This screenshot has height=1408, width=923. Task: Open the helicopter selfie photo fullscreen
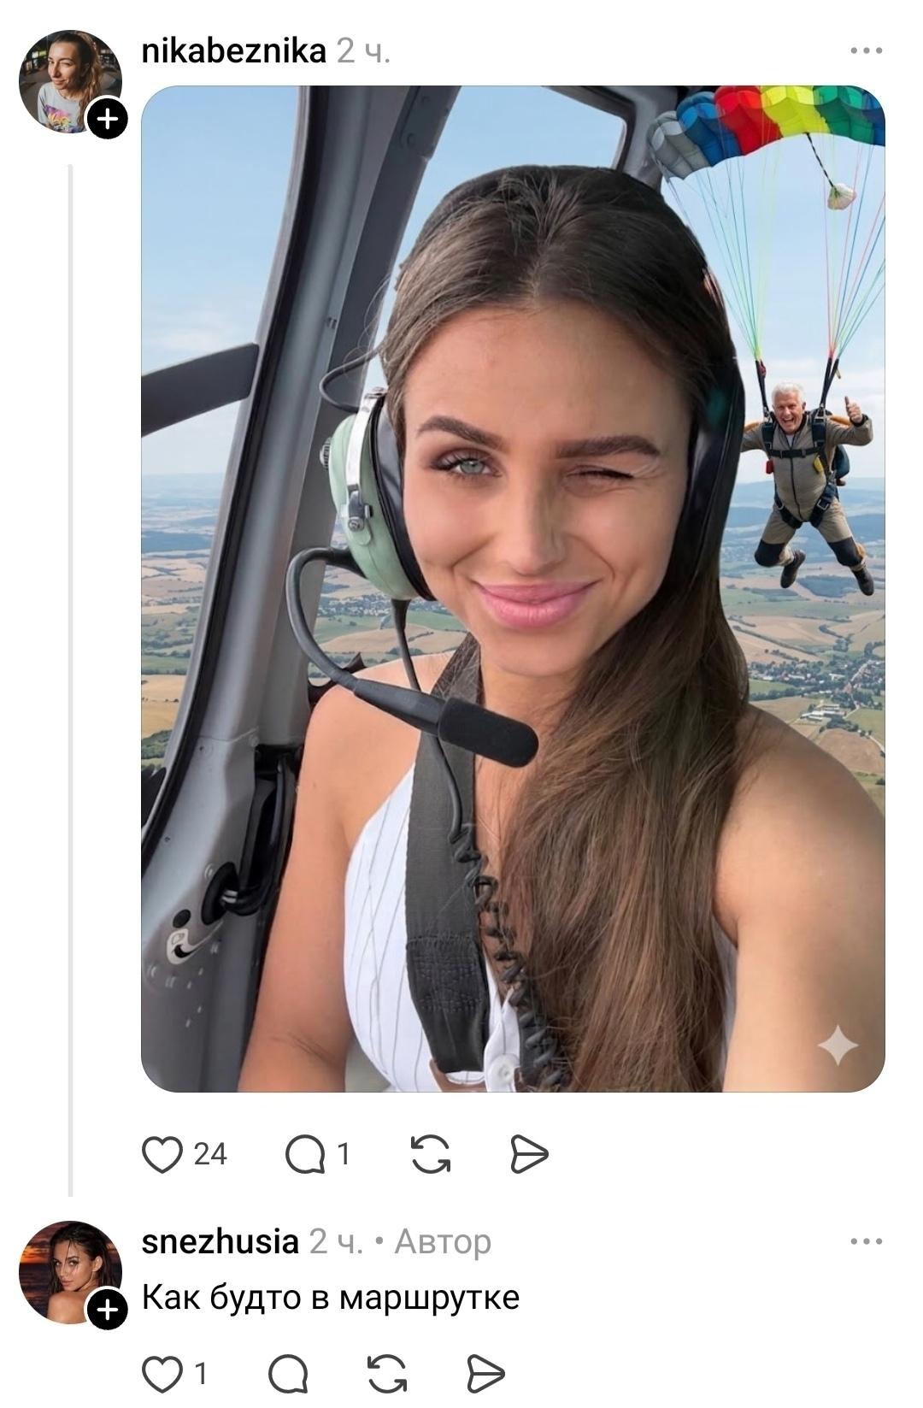click(x=513, y=590)
